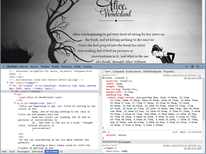Viewport: 206px width, 154px height.
Task: Click the display: block property
Action: click(x=116, y=135)
